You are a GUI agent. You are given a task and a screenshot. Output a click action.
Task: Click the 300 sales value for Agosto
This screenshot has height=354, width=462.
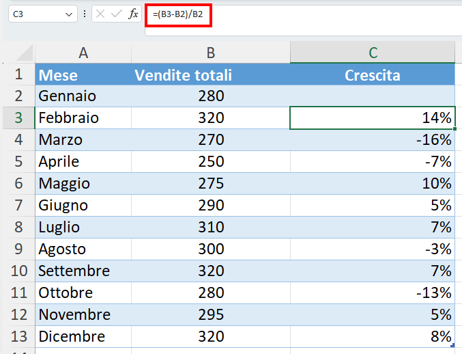click(211, 249)
